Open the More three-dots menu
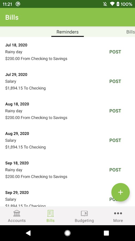 point(118,216)
